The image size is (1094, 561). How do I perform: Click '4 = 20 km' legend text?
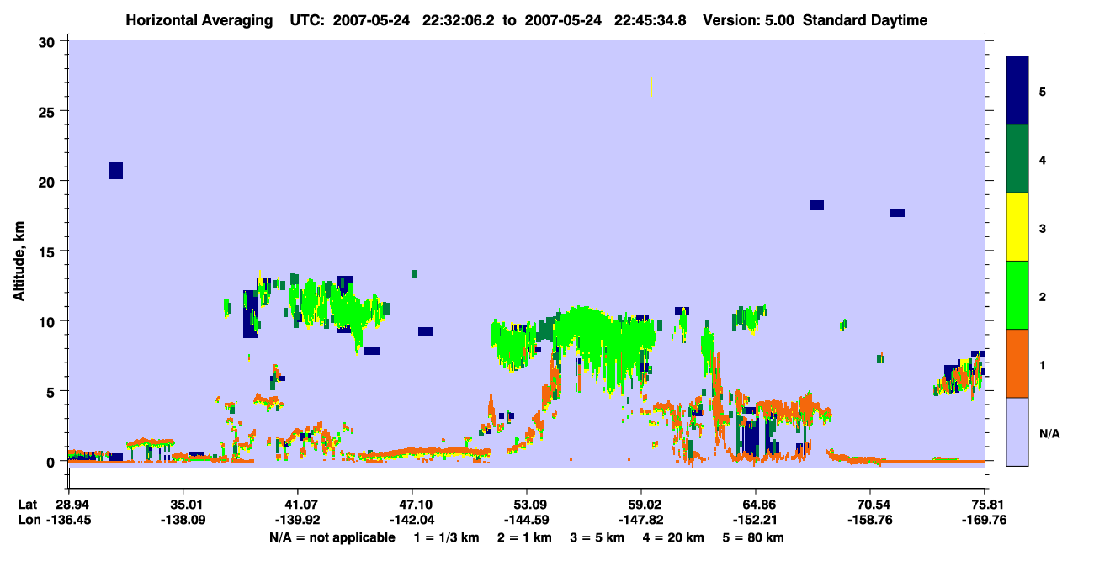coord(674,537)
